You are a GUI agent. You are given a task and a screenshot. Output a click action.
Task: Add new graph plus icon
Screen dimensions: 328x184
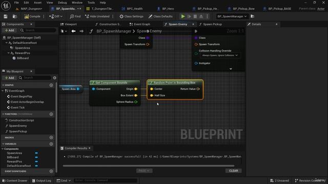point(51,85)
